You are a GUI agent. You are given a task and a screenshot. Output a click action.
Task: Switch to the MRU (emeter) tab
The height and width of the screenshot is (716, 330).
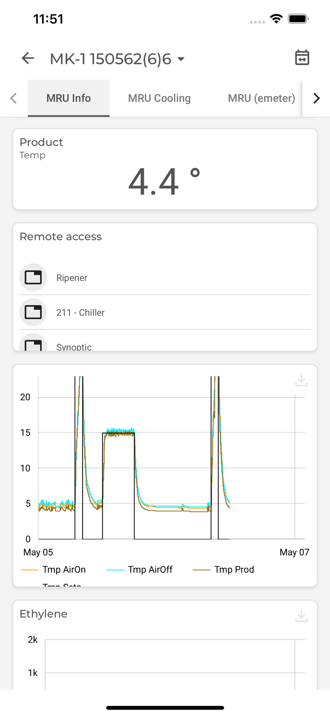[261, 98]
